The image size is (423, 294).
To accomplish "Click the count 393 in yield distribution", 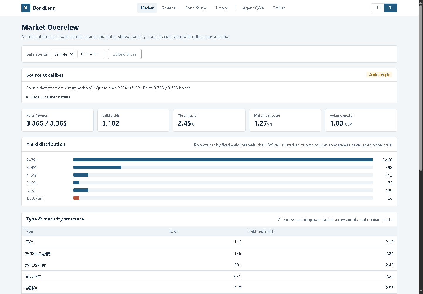I will [389, 168].
